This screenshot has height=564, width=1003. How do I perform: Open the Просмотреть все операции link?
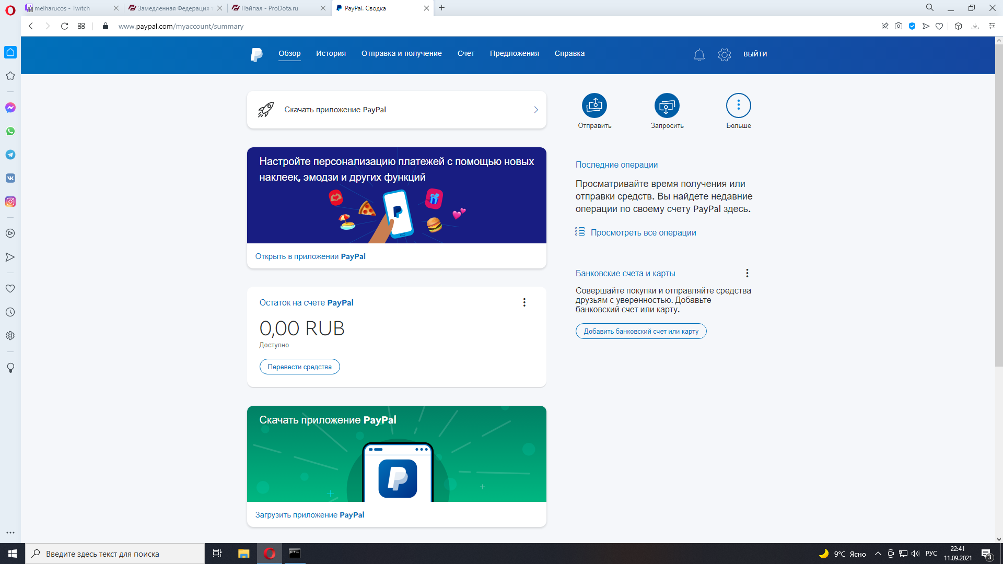(x=643, y=232)
